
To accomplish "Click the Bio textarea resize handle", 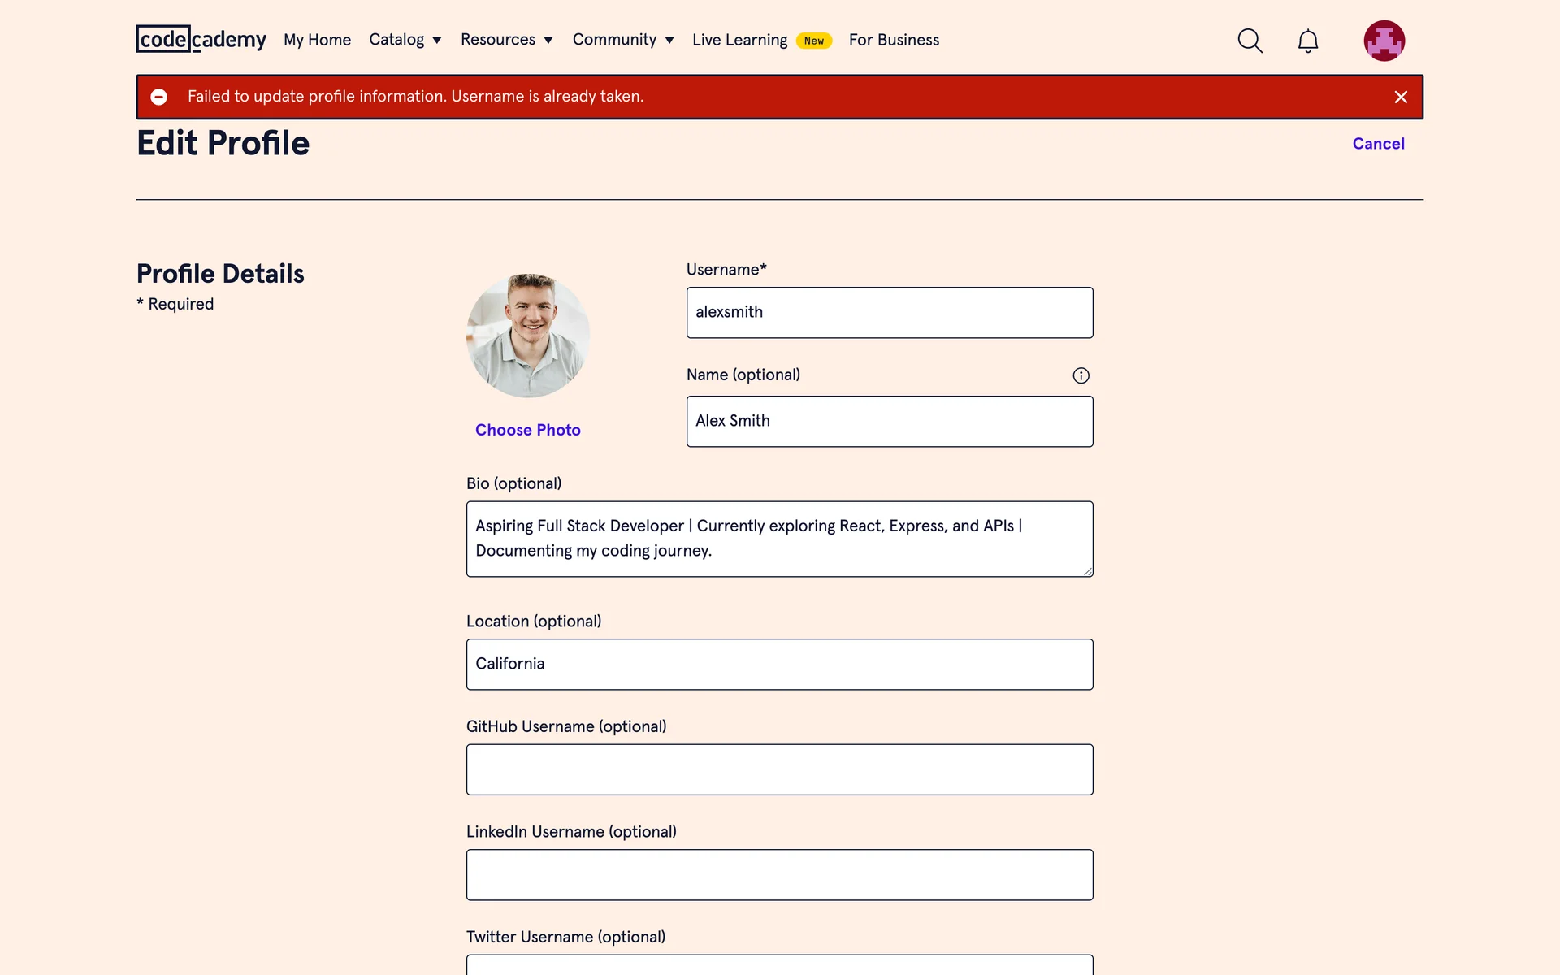I will tap(1088, 571).
